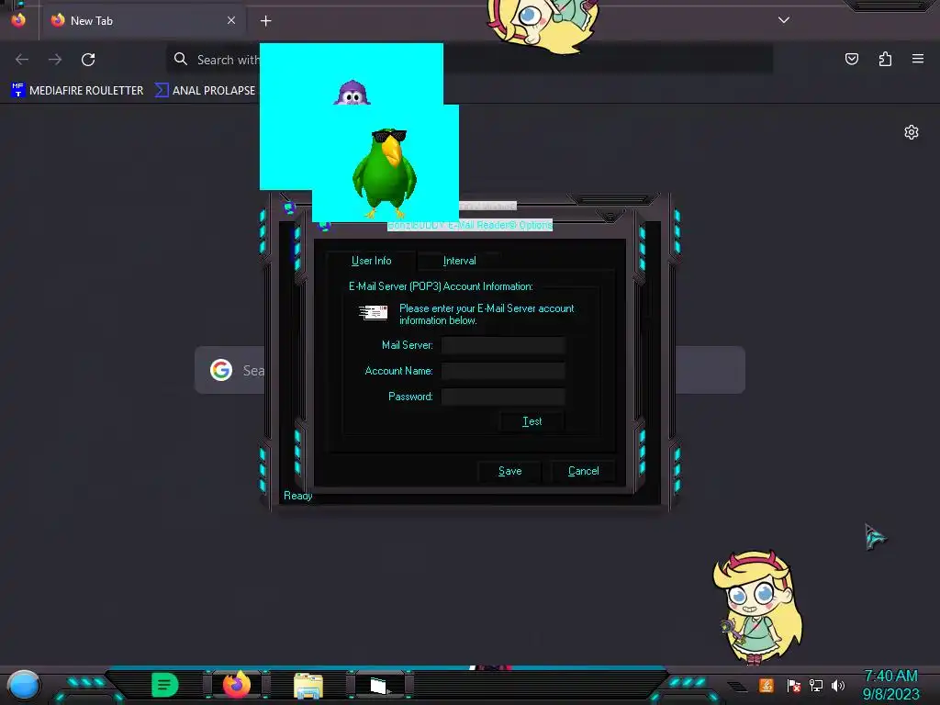Close the New Tab tab
Screen dimensions: 940x705
coord(231,20)
